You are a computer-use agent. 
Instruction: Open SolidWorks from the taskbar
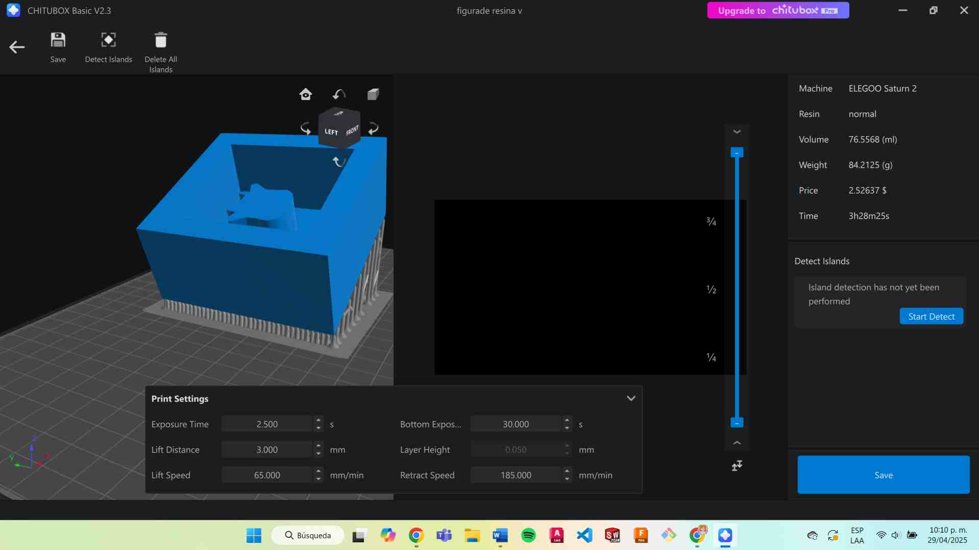point(612,535)
